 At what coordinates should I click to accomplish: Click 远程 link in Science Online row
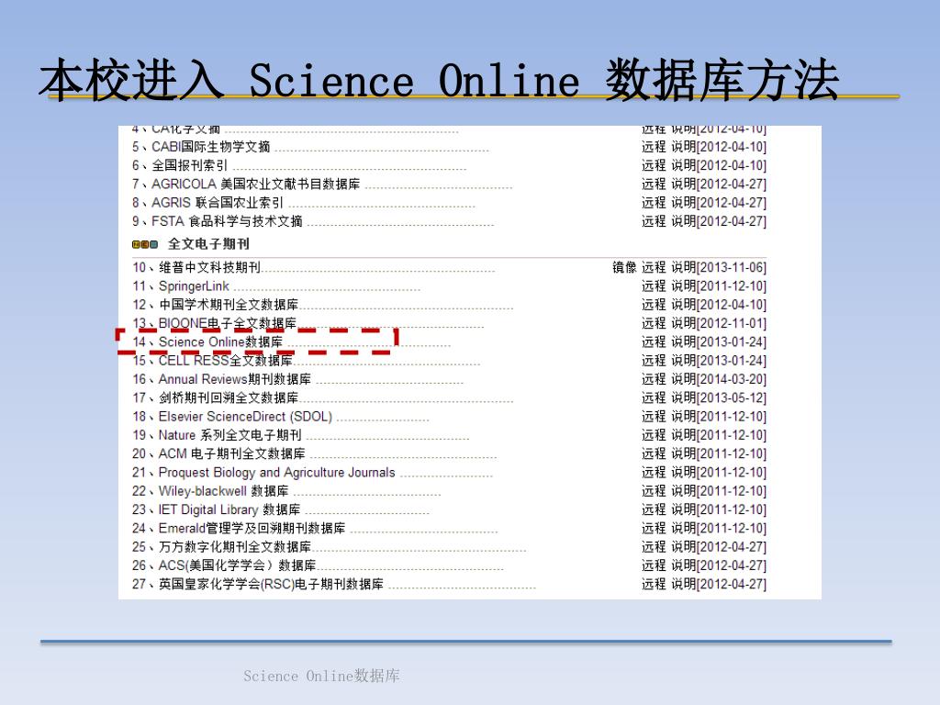tap(654, 341)
